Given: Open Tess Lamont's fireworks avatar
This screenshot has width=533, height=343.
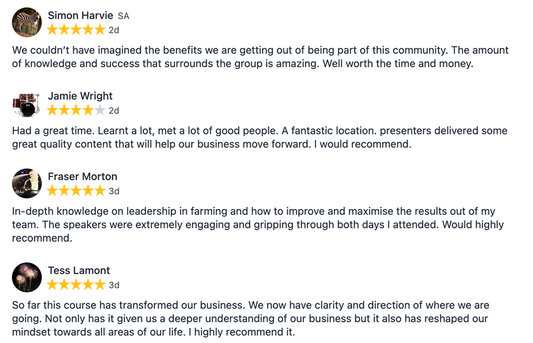Looking at the screenshot, I should pos(27,277).
